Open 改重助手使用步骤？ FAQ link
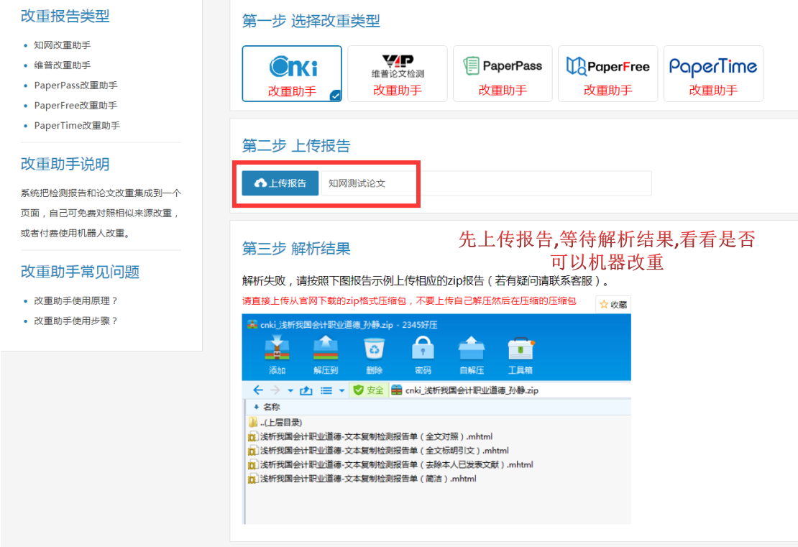Screen dimensions: 798x547 [75, 321]
